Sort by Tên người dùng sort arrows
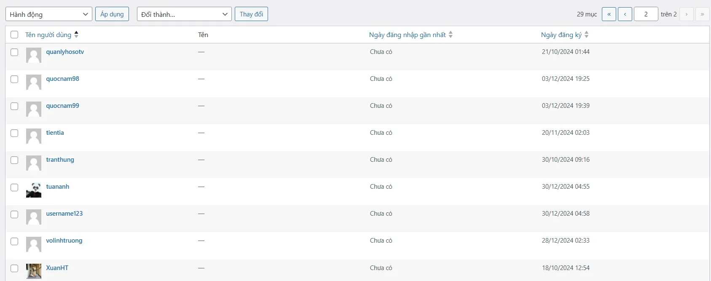This screenshot has height=281, width=711. tap(76, 35)
